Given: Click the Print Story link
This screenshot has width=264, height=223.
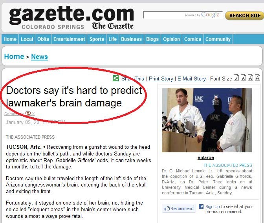Looking at the screenshot, I should click(x=161, y=79).
